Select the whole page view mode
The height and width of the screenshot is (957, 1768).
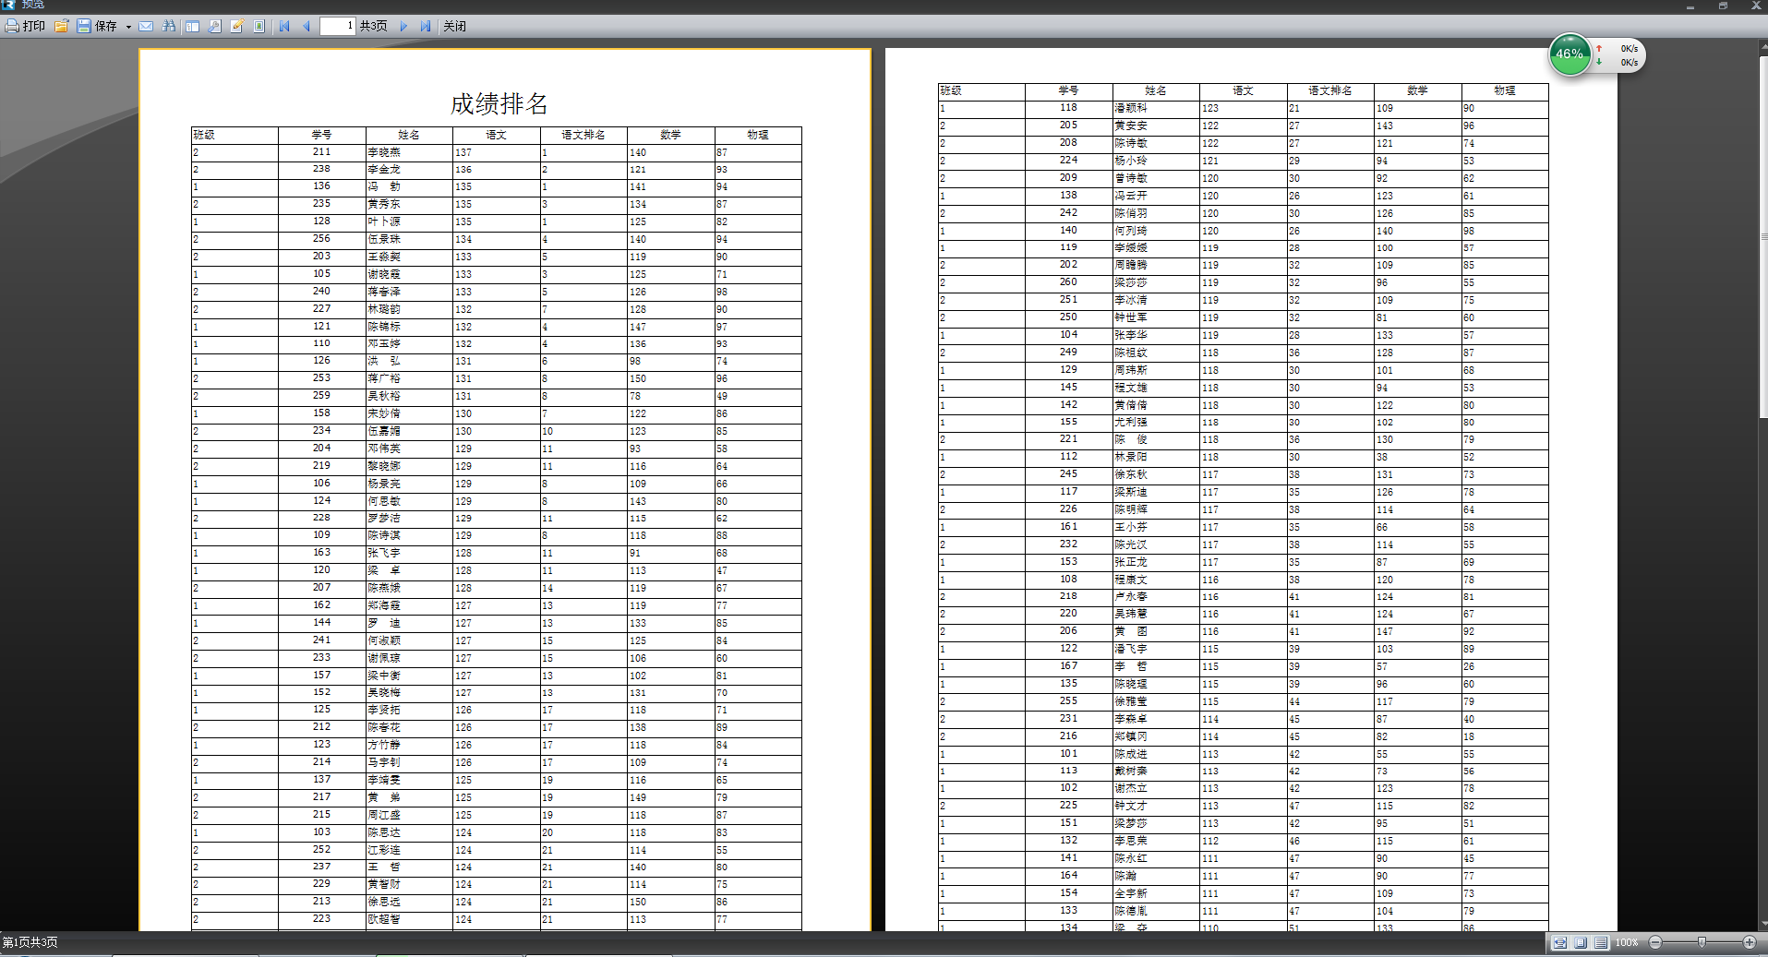tap(1581, 942)
